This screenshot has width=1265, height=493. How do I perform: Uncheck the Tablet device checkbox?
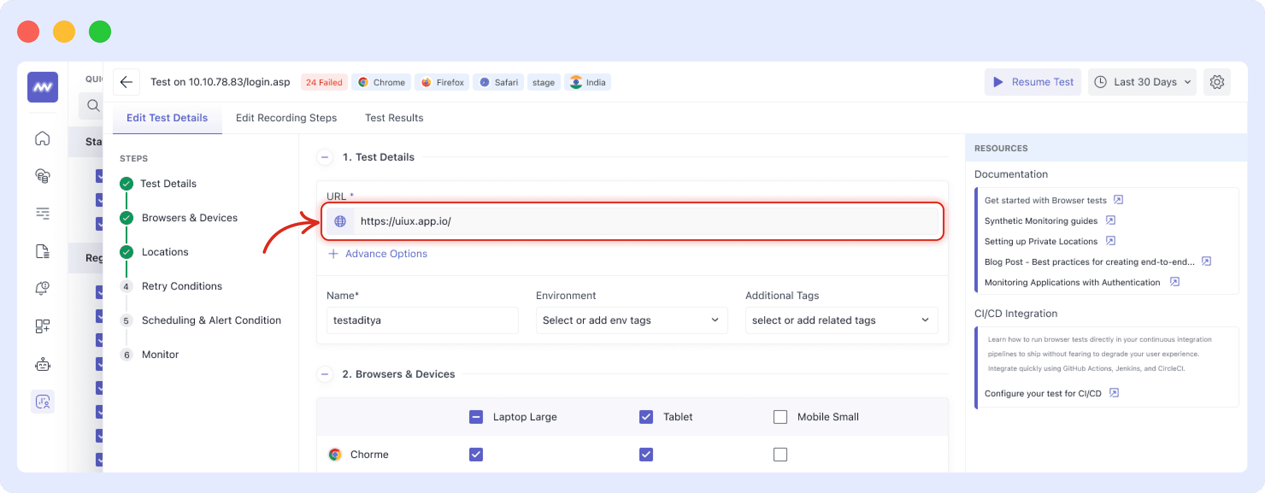tap(645, 417)
